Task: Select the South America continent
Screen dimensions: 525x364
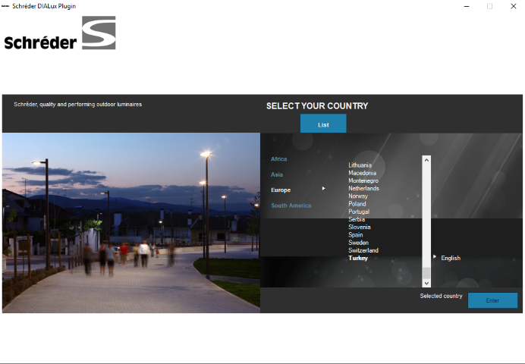Action: 291,206
